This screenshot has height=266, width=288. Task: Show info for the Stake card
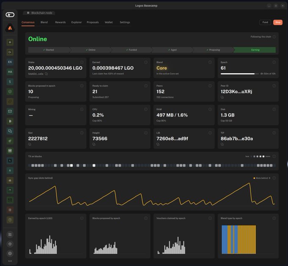coord(82,62)
